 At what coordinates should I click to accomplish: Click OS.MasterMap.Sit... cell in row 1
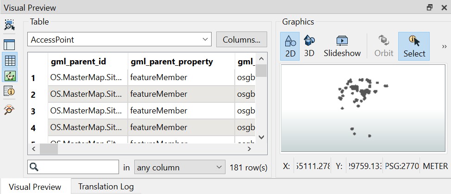click(88, 77)
